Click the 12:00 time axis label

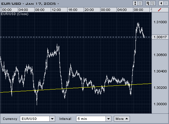tap(56, 10)
